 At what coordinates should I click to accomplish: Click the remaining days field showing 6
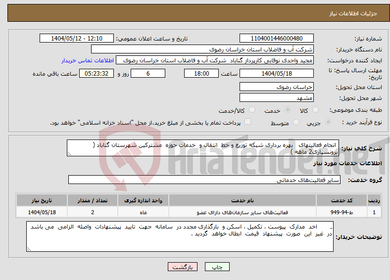pyautogui.click(x=148, y=73)
